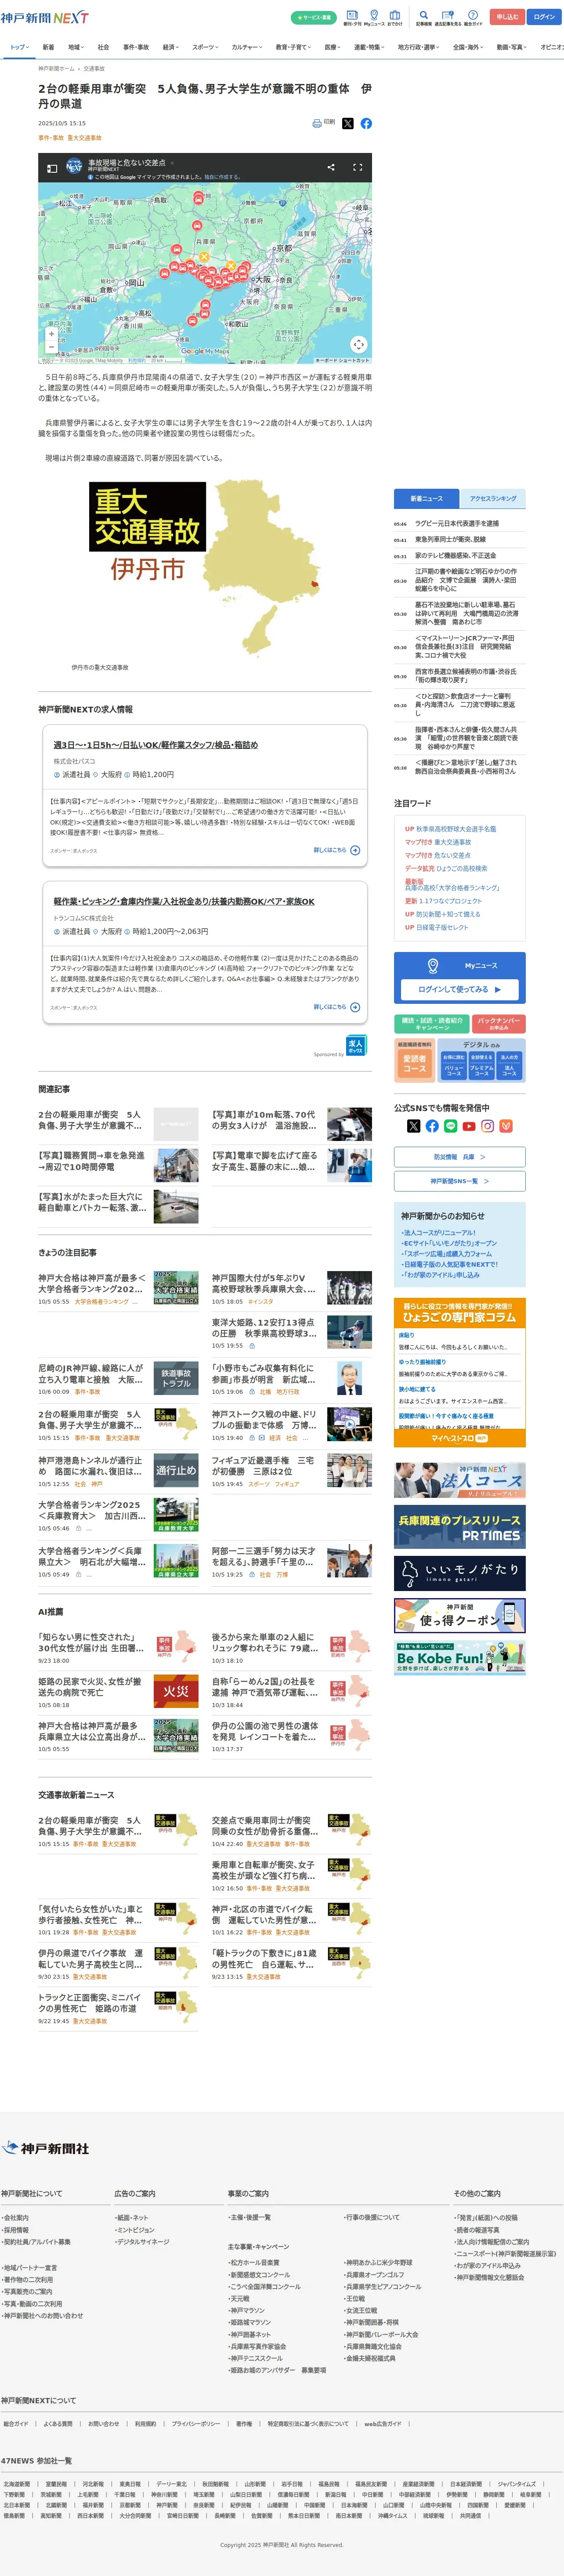Click ログインして使ってみる button
Image resolution: width=564 pixels, height=2576 pixels.
point(460,989)
